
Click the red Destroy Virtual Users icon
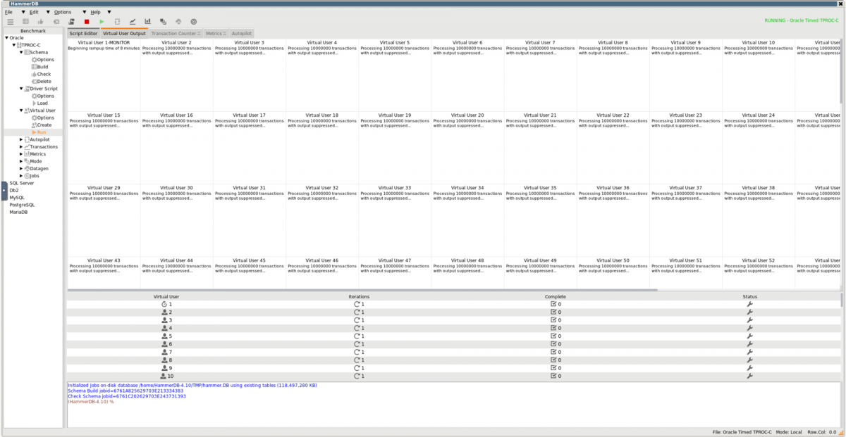(86, 21)
